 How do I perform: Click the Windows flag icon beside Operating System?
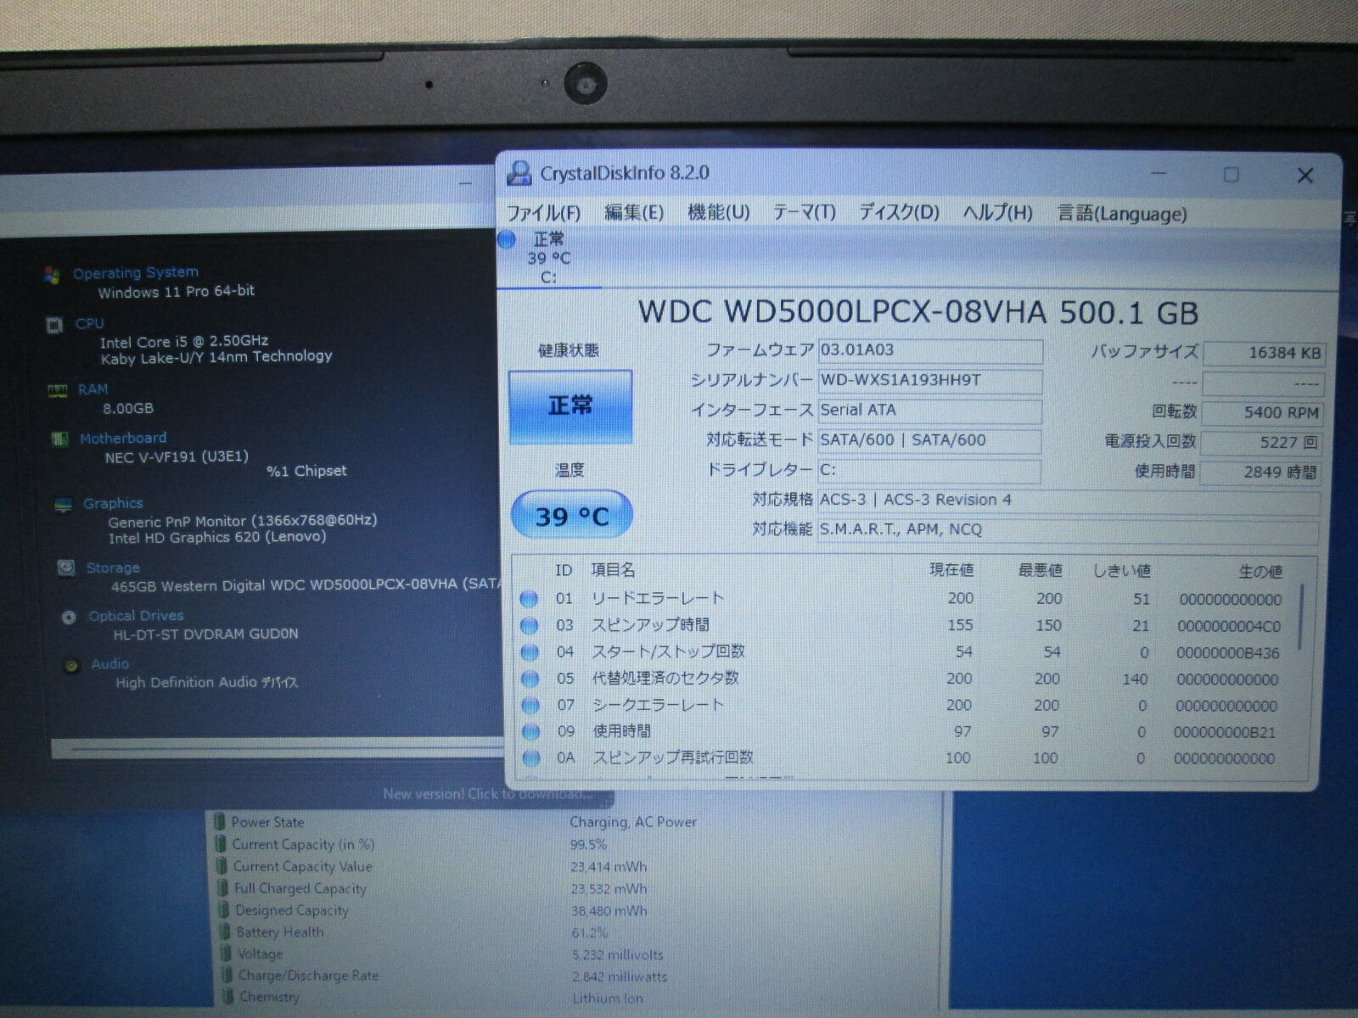52,274
